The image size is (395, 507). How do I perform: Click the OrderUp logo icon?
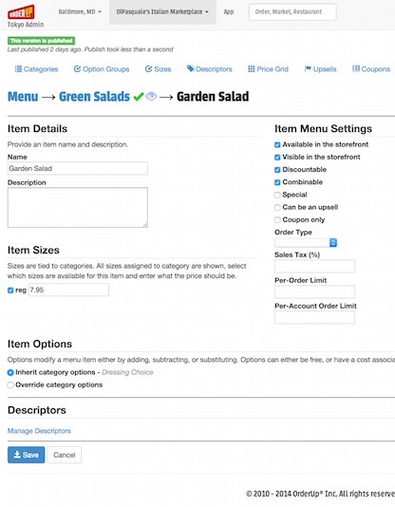coord(21,12)
